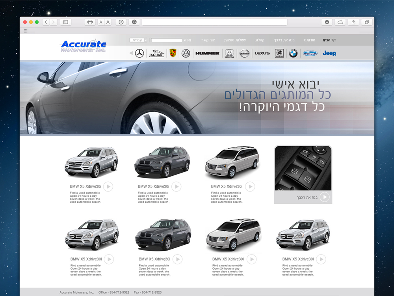Select the Volkswagen brand logo

tap(186, 53)
